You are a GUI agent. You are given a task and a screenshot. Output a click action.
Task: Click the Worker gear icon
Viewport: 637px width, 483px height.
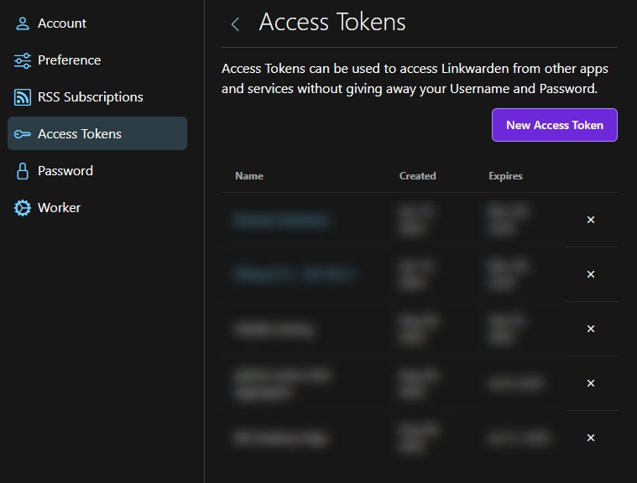point(23,208)
